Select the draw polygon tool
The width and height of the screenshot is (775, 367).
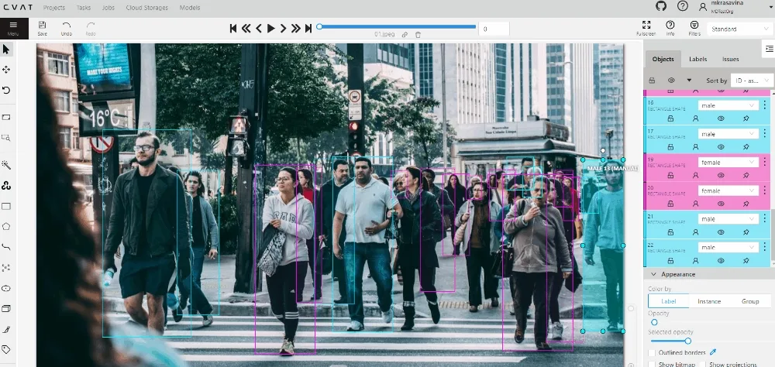pyautogui.click(x=6, y=226)
